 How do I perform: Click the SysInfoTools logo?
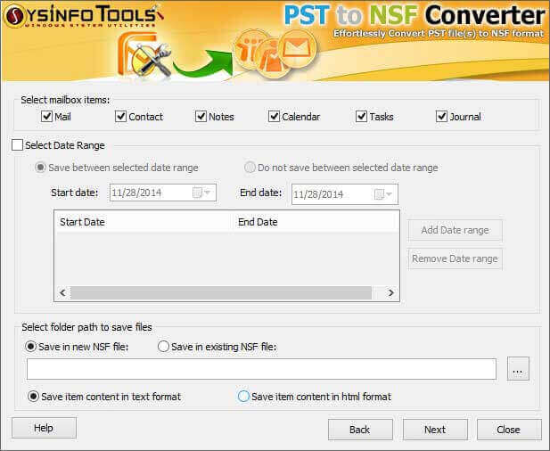click(84, 16)
